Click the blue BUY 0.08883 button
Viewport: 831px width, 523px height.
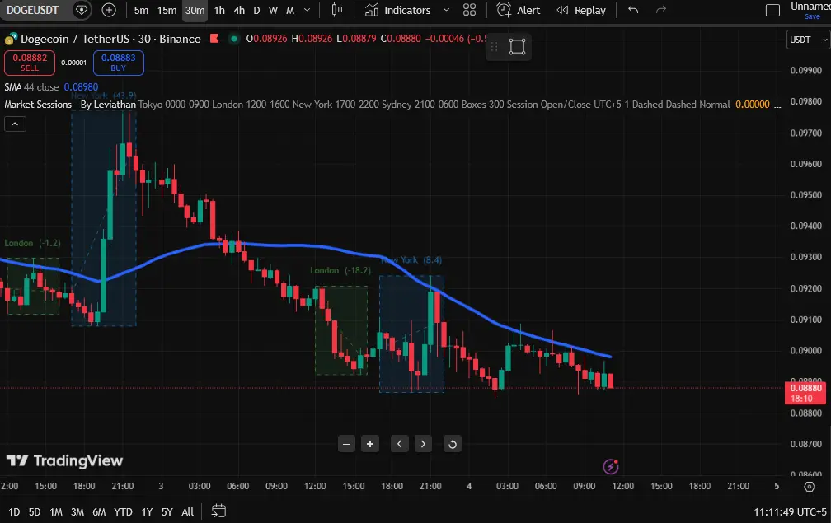click(119, 63)
